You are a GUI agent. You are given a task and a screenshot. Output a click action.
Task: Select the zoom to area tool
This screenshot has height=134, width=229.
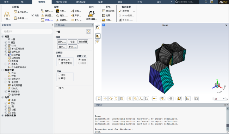tap(116, 99)
